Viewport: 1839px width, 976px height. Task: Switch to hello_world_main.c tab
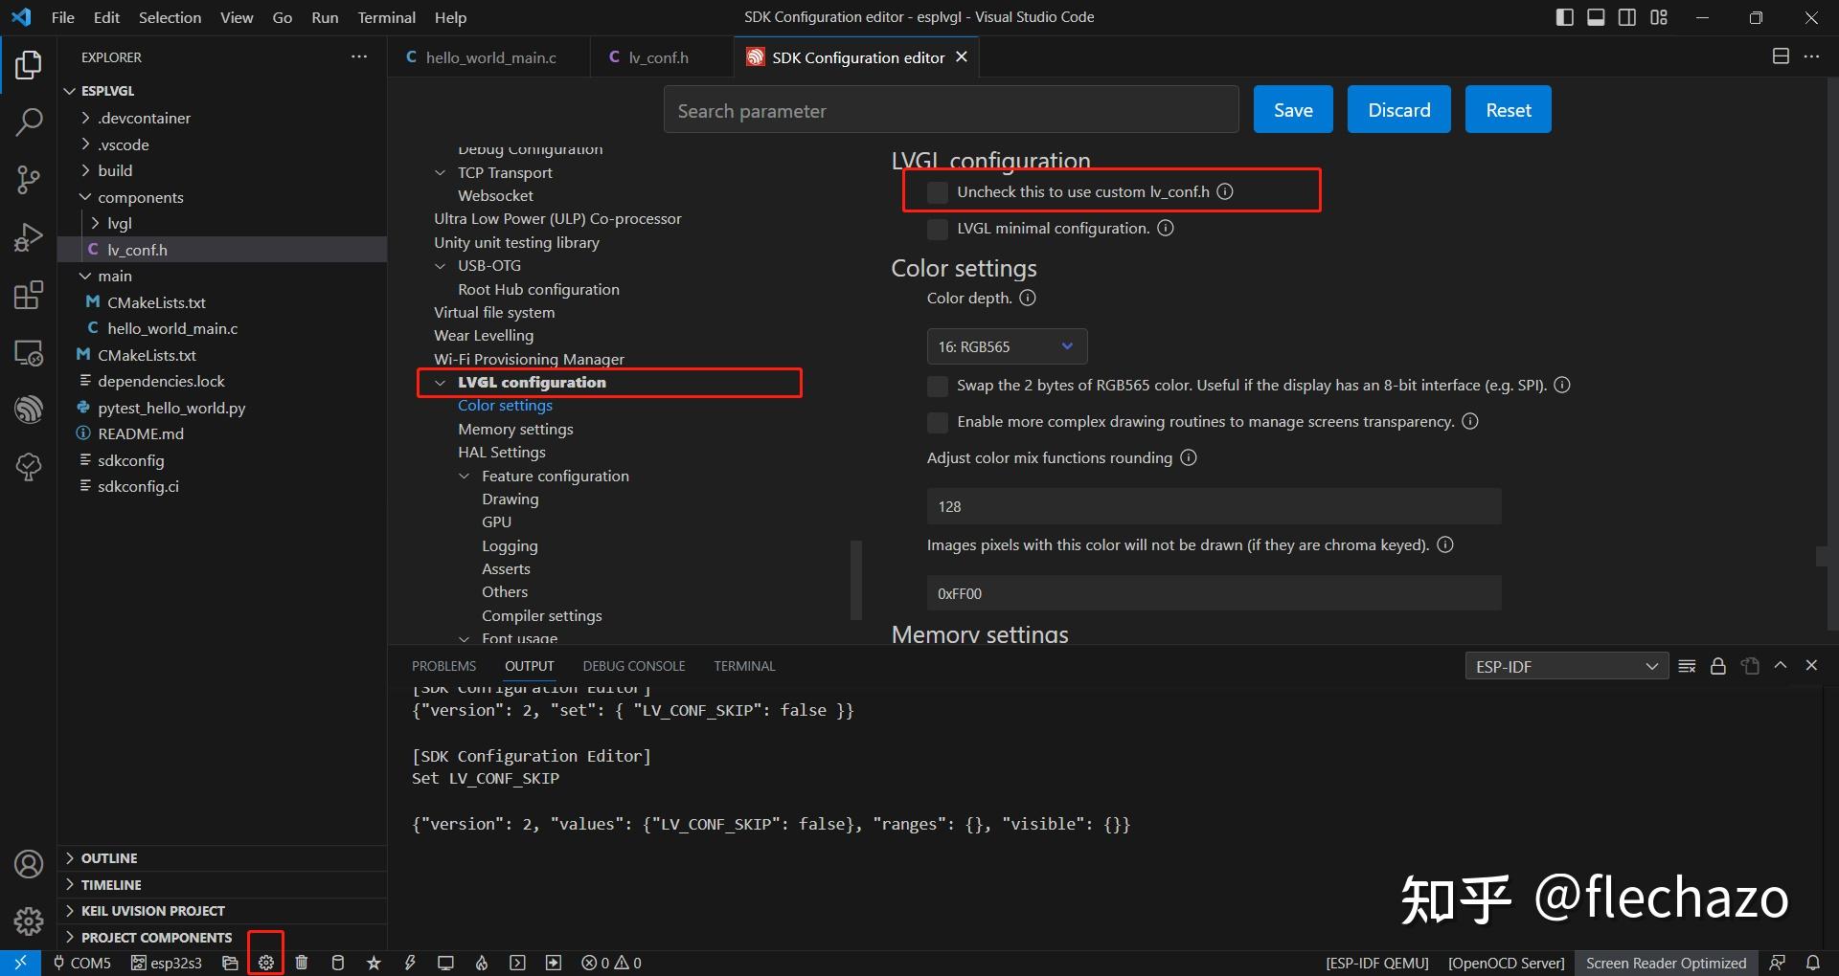[489, 57]
